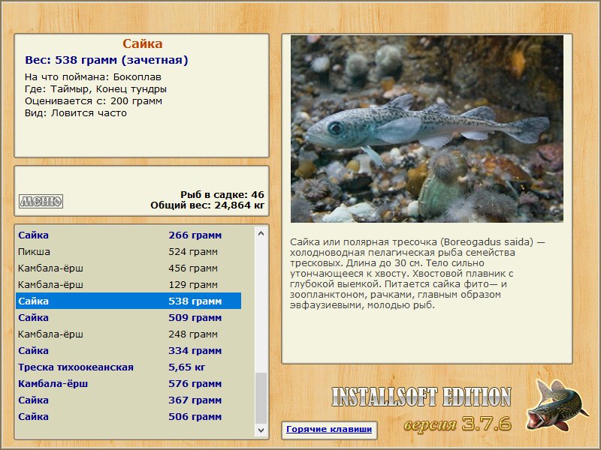Select Камбала-ёрш 576 грамм row
Screen dimensions: 601x450
click(128, 383)
